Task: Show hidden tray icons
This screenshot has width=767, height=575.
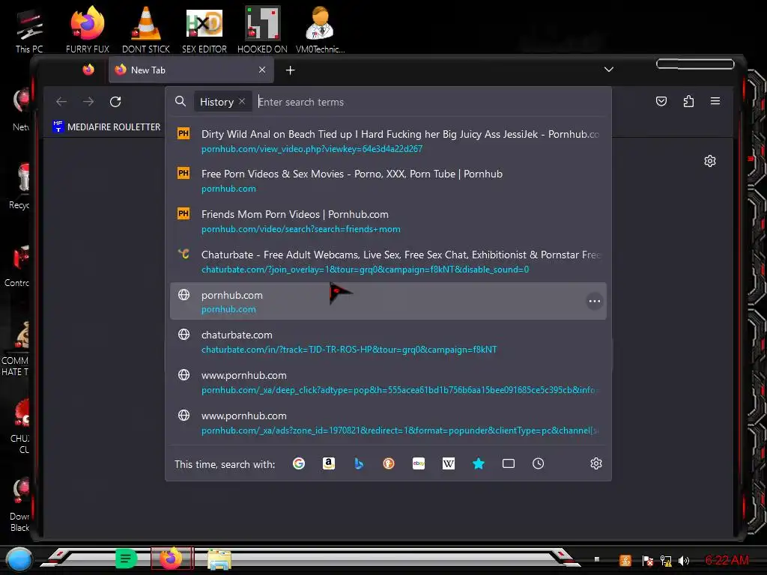Action: (x=597, y=559)
